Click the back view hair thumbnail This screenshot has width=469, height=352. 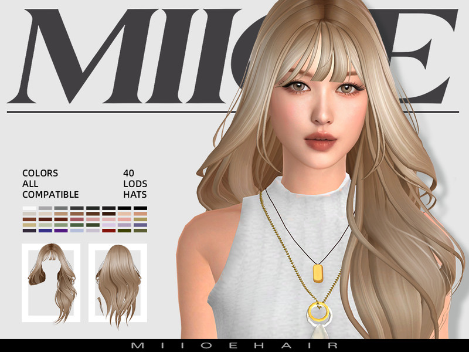click(117, 283)
